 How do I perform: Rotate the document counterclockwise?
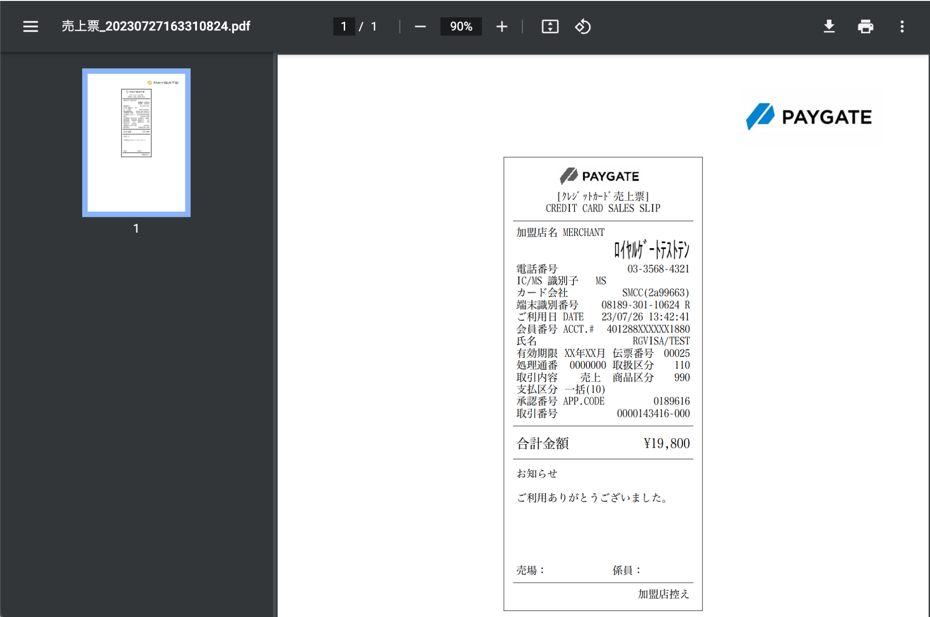click(x=583, y=26)
